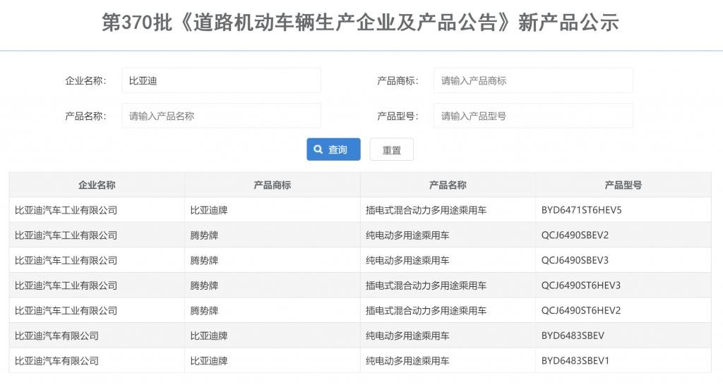Click company name in BYD6483SBEV row

point(56,336)
